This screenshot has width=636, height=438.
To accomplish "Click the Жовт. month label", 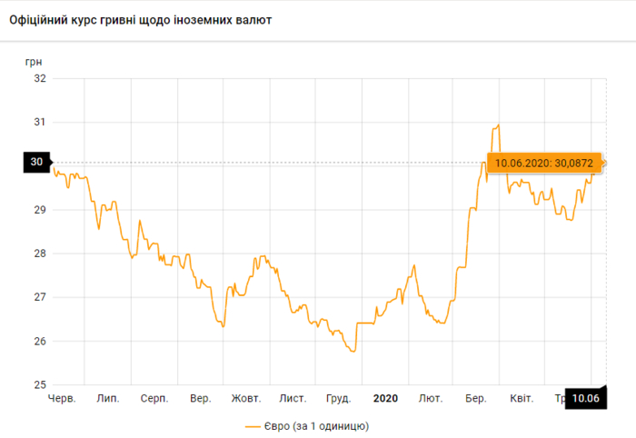I will 246,398.
